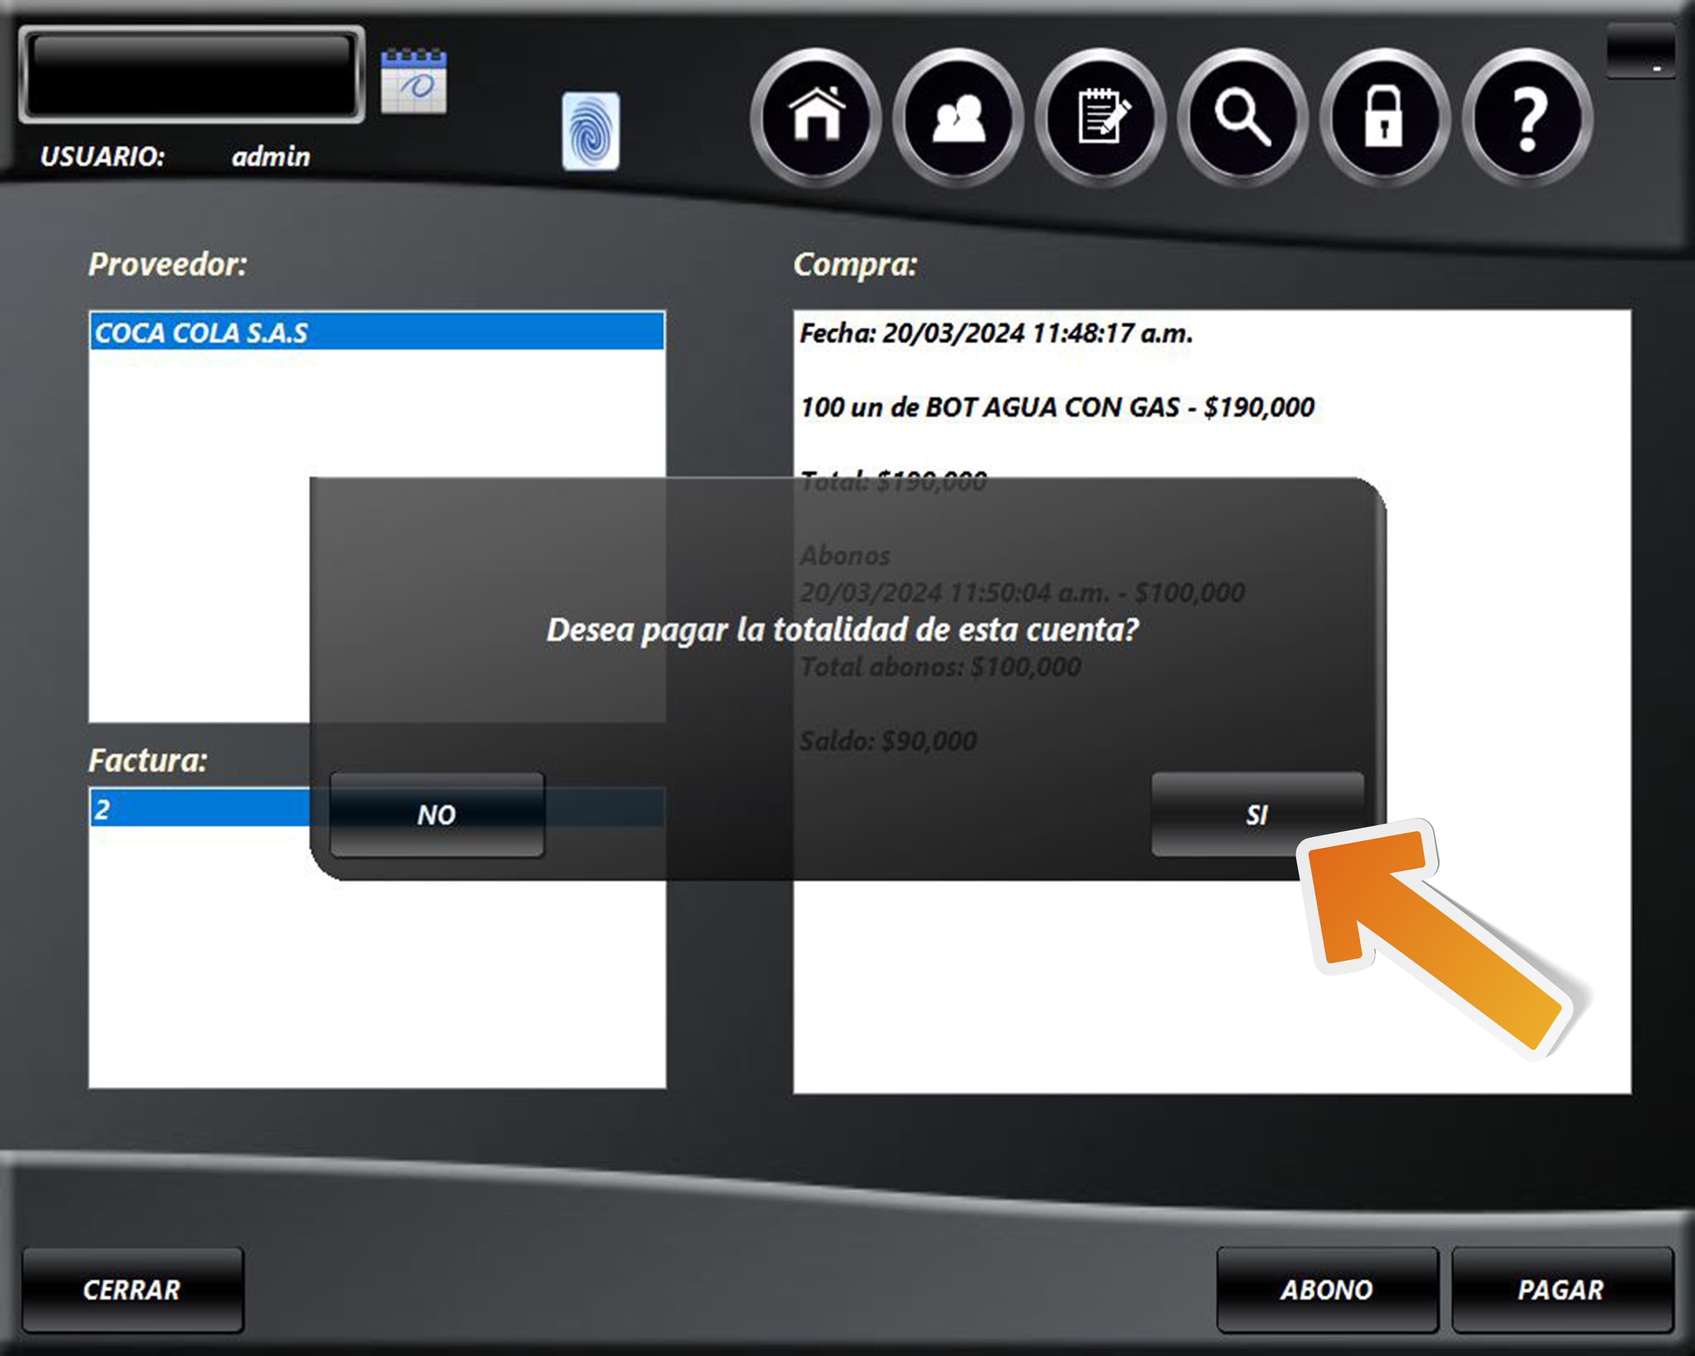Decline full payment with NO button

click(436, 814)
